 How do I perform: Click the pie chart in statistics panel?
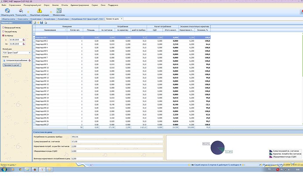[x=217, y=148]
